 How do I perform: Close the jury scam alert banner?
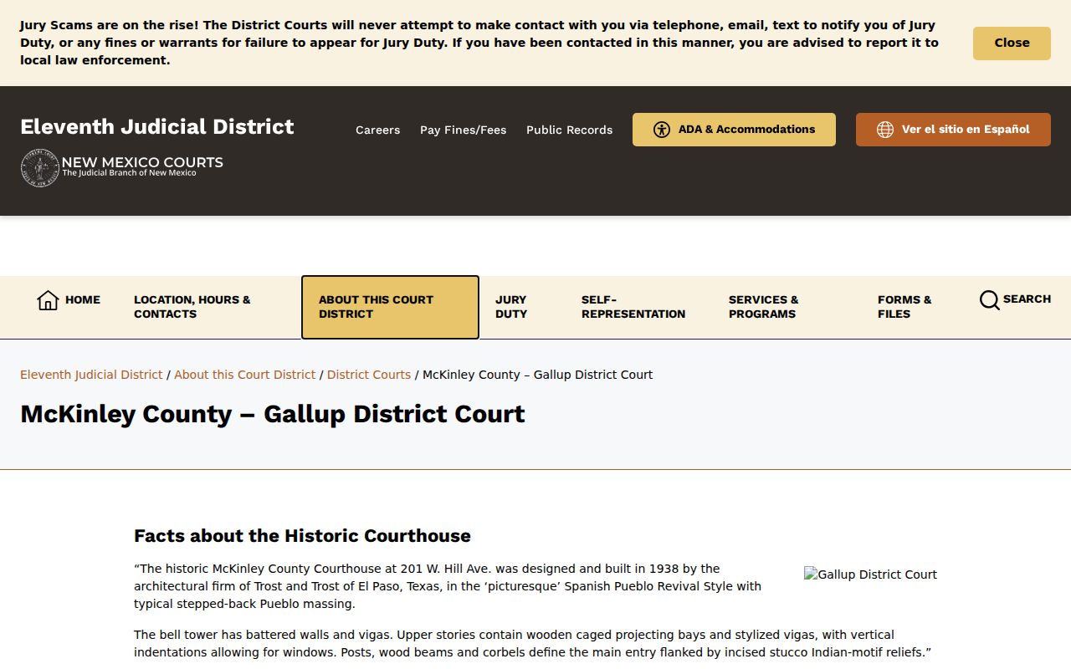pos(1012,43)
